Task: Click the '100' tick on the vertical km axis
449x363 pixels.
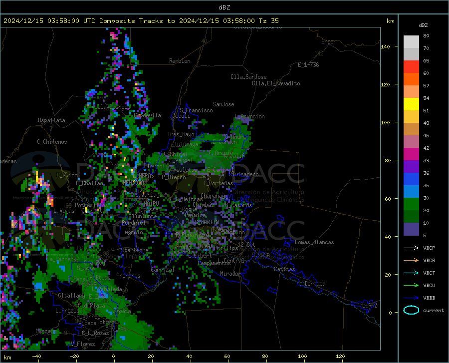Action: tap(385, 122)
